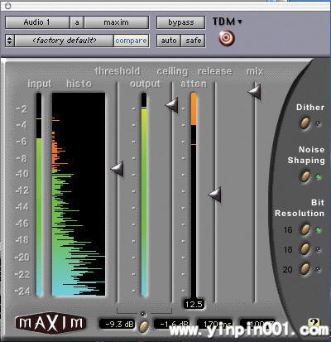This screenshot has height=342, width=331.
Task: Open the TDM plug-in format dropdown
Action: point(228,22)
